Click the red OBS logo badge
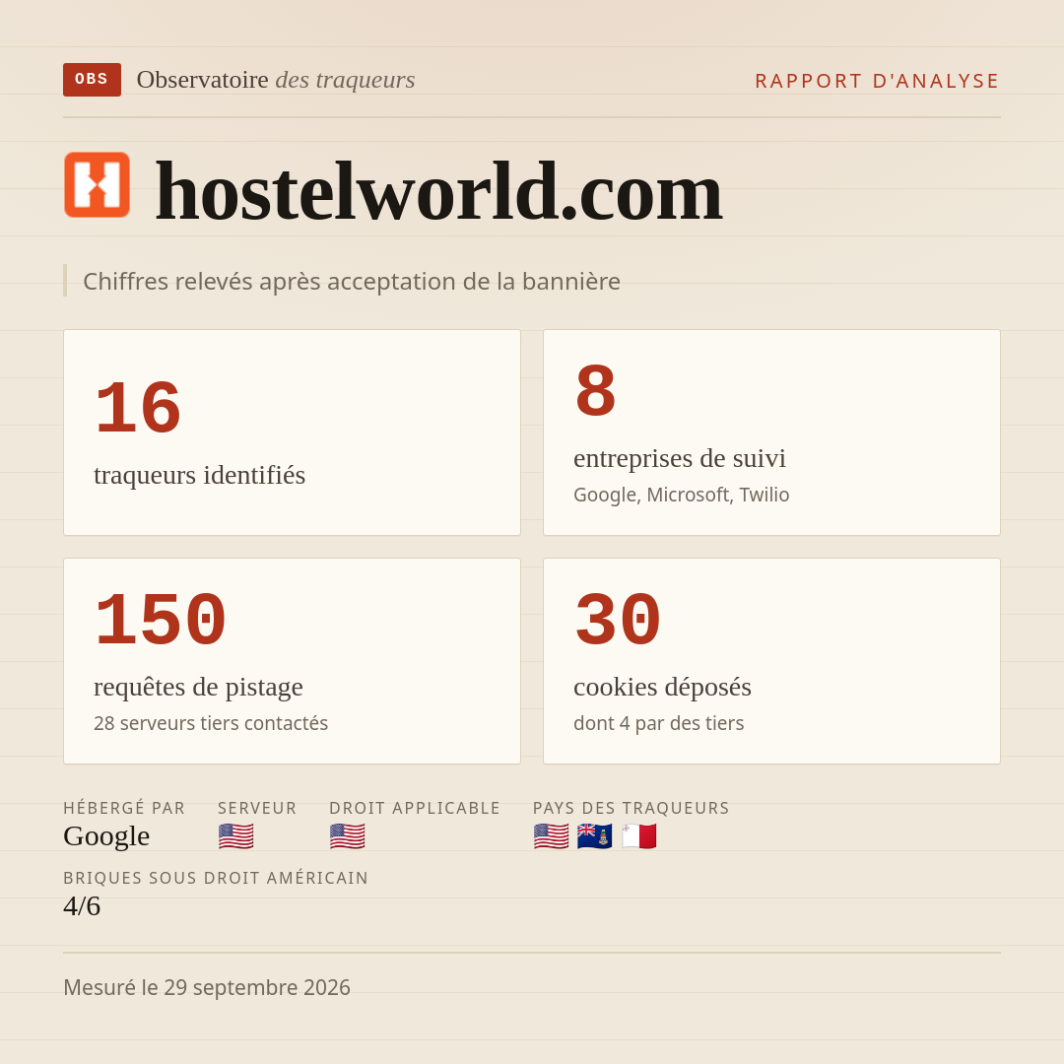The width and height of the screenshot is (1064, 1064). pyautogui.click(x=93, y=80)
